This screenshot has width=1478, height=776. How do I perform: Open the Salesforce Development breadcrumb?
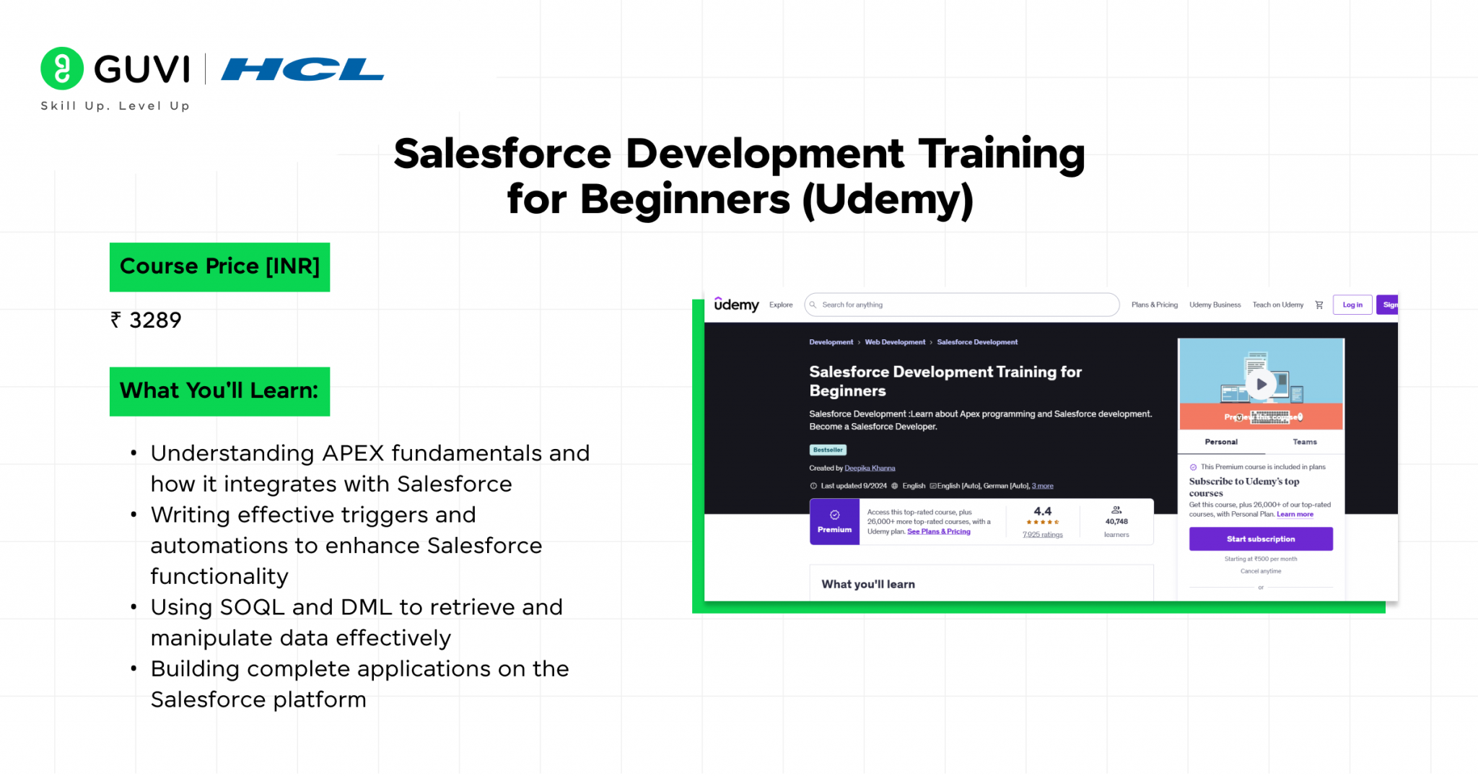977,341
